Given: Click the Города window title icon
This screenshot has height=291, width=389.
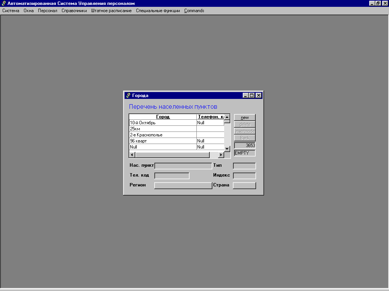Looking at the screenshot, I should [128, 95].
